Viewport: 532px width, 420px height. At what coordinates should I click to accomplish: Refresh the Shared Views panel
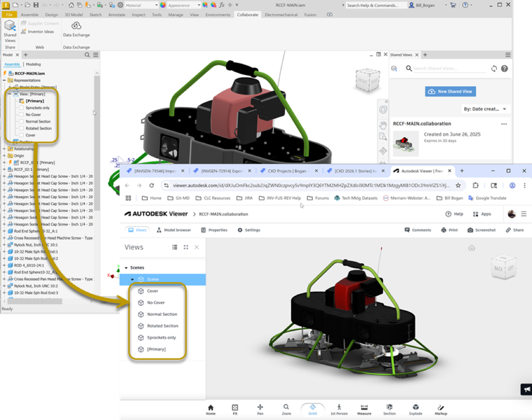pyautogui.click(x=494, y=69)
